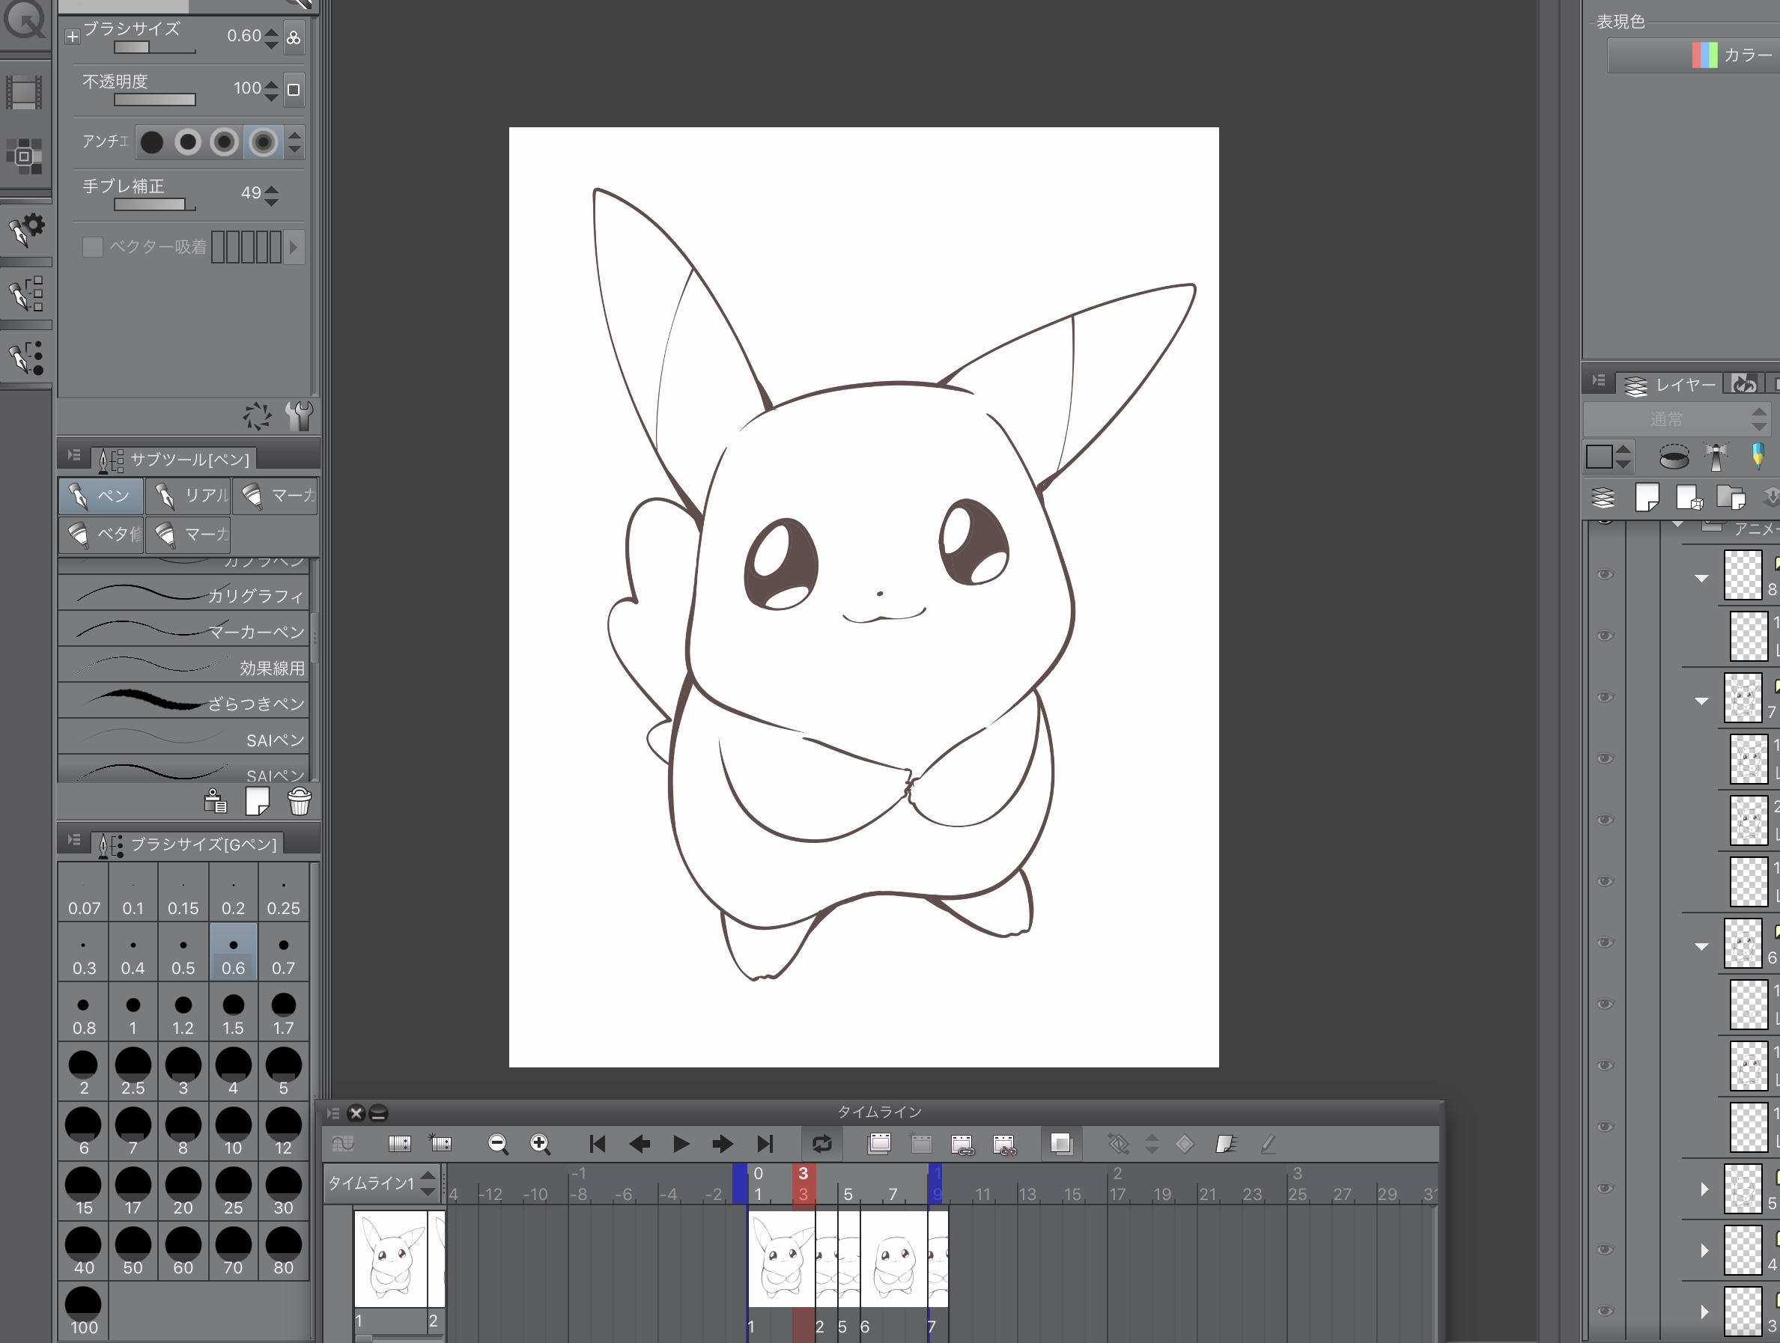The image size is (1780, 1343).
Task: Enable ベクター吸着 checkbox
Action: (93, 247)
